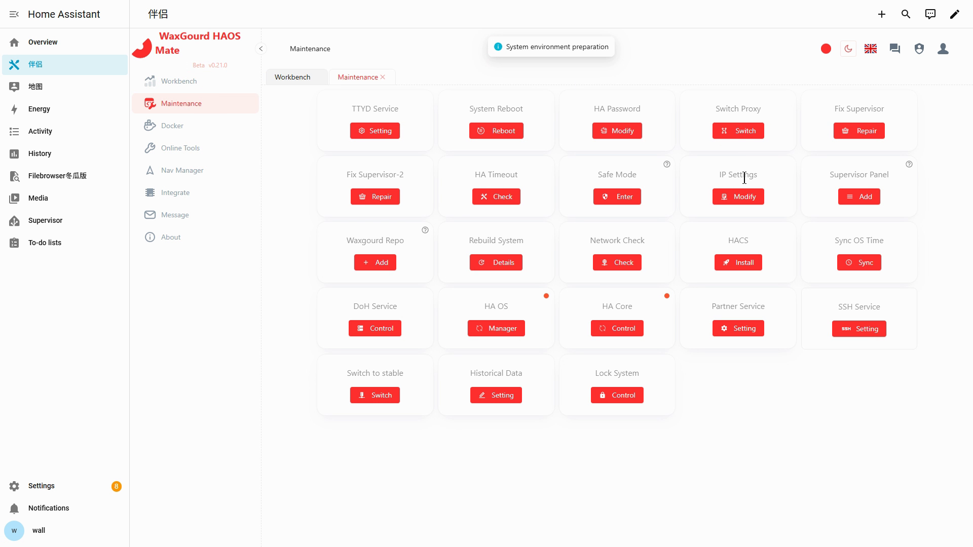This screenshot has height=547, width=973.
Task: Open the Overview home icon
Action: tap(14, 42)
